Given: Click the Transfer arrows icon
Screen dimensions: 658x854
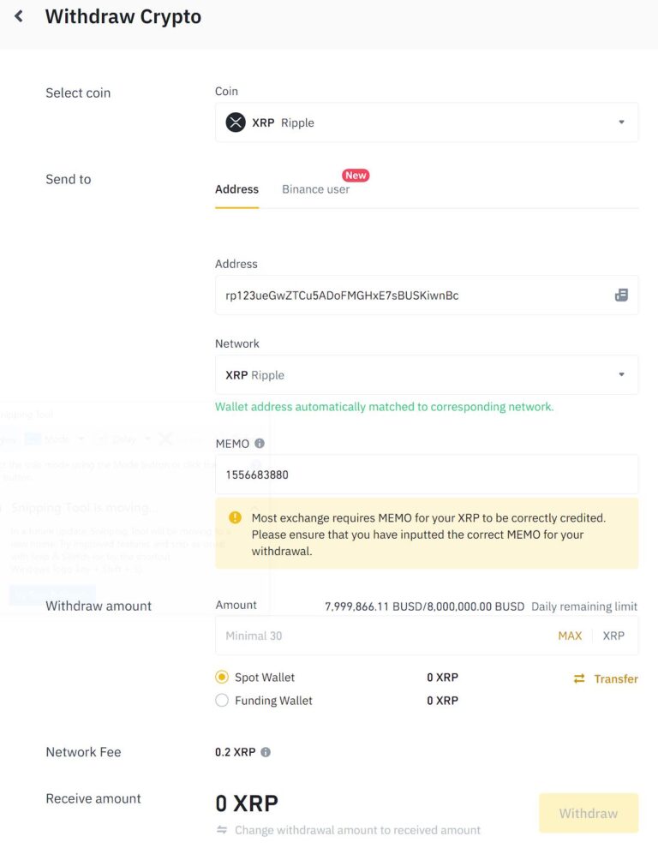Looking at the screenshot, I should click(579, 678).
